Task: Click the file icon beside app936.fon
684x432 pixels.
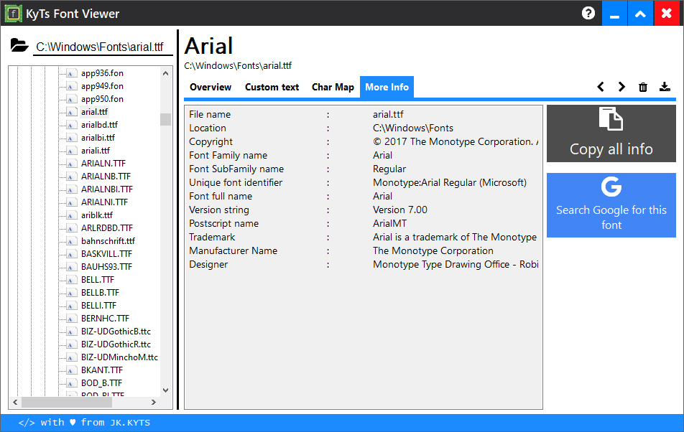Action: point(72,73)
